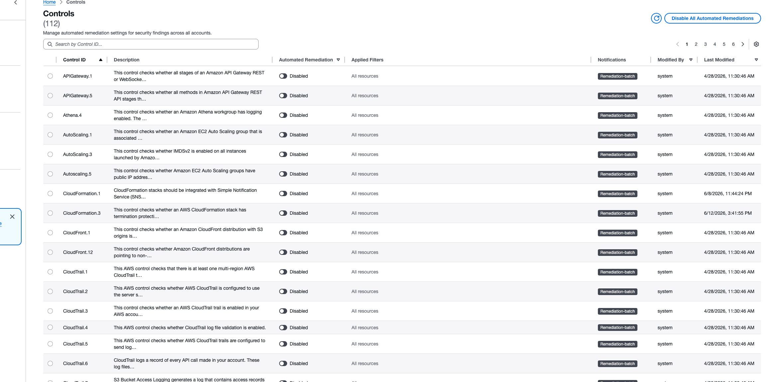
Task: Select the APIGateway.5 row radio button
Action: click(x=50, y=96)
